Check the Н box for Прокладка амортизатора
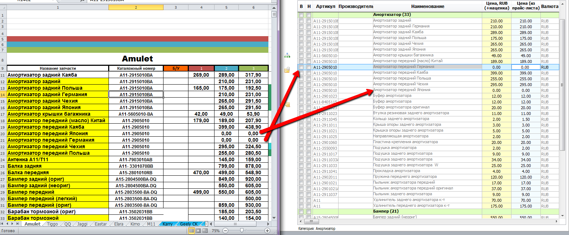569x235 pixels. coord(309,171)
